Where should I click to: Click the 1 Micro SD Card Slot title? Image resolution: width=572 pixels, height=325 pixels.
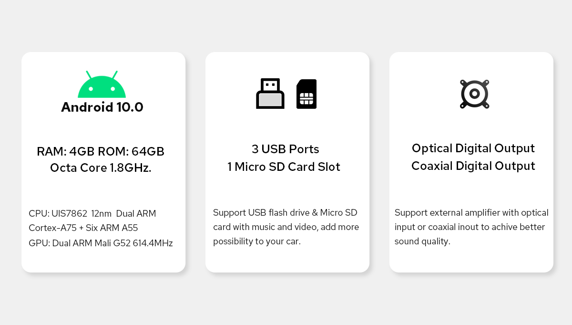(284, 167)
